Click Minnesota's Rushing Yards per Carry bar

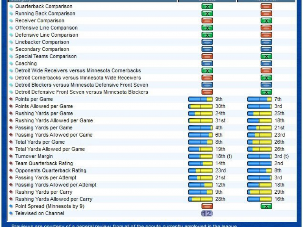click(x=259, y=192)
